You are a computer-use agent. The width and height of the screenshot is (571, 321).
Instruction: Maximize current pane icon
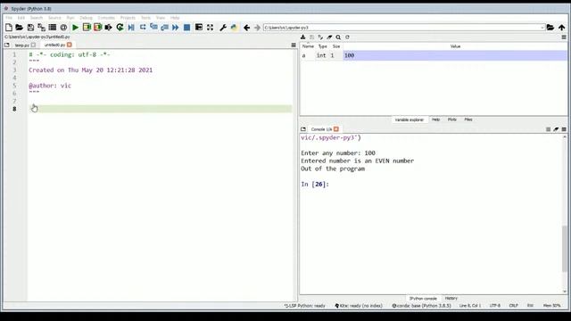[x=199, y=28]
